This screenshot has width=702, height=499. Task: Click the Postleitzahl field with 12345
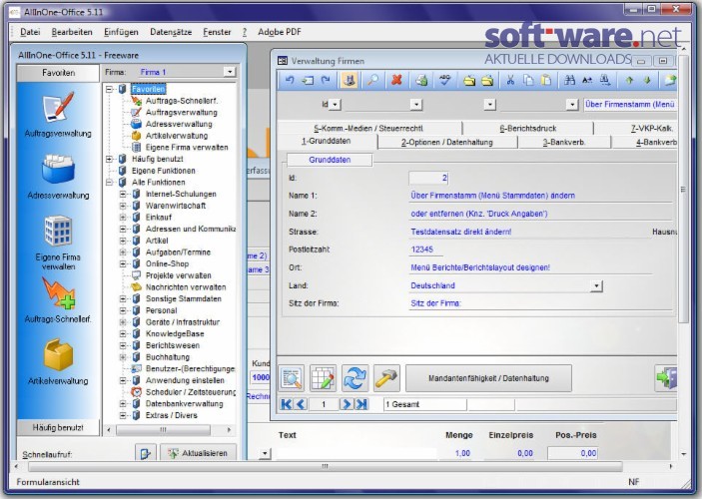[425, 249]
